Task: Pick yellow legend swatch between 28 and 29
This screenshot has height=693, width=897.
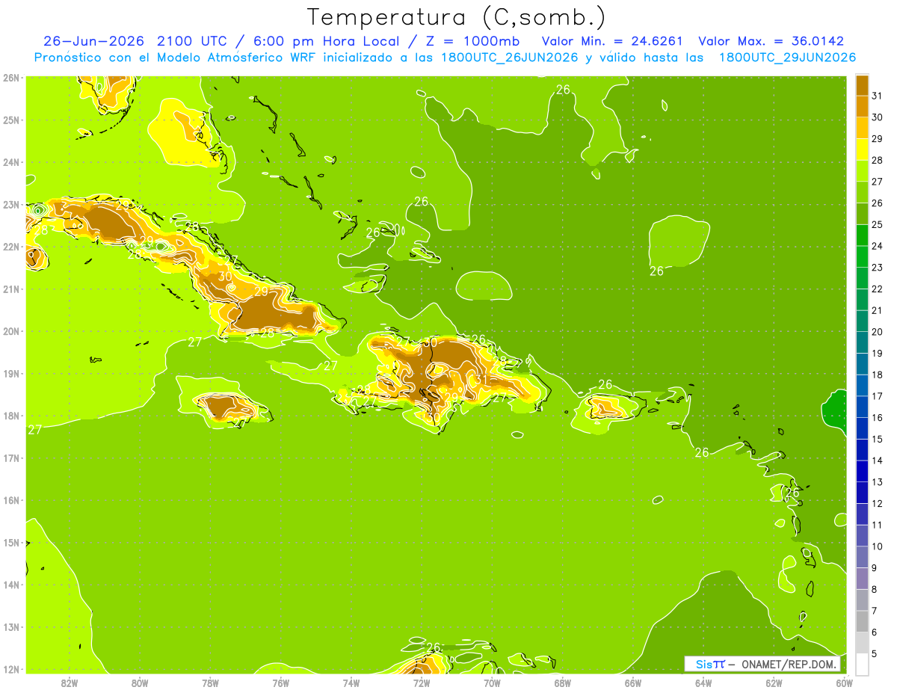Action: pos(863,150)
